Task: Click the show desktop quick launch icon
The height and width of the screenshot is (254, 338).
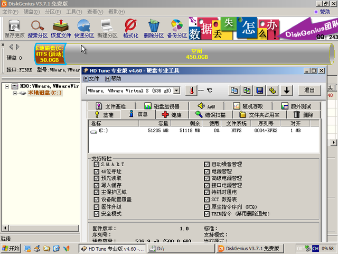Action: click(x=27, y=249)
